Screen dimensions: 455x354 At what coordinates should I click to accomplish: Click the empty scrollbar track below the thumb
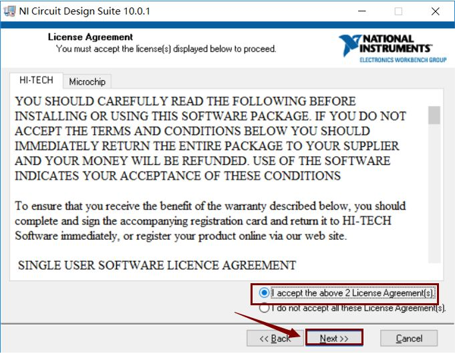coord(434,194)
